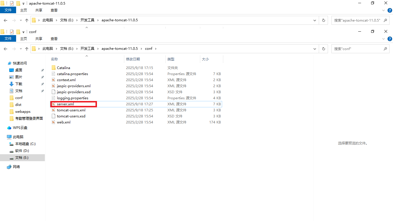Click apache-tomcat-11.0.5 breadcrumb in conf address bar
The width and height of the screenshot is (393, 221).
[x=120, y=49]
